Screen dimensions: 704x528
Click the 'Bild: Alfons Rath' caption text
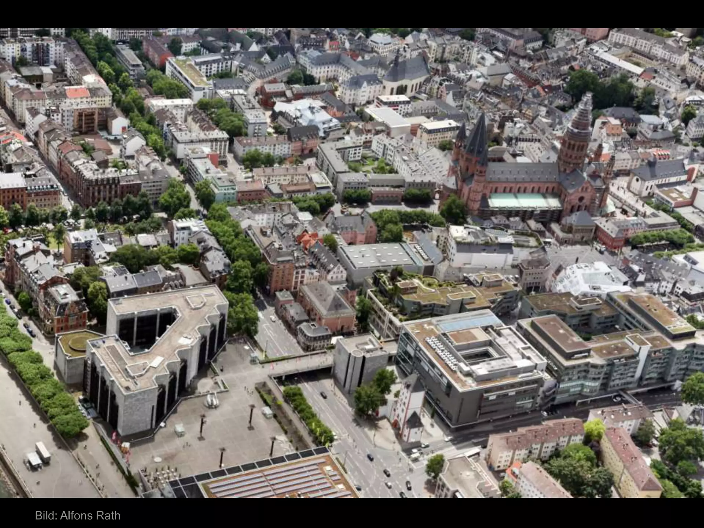pos(78,515)
